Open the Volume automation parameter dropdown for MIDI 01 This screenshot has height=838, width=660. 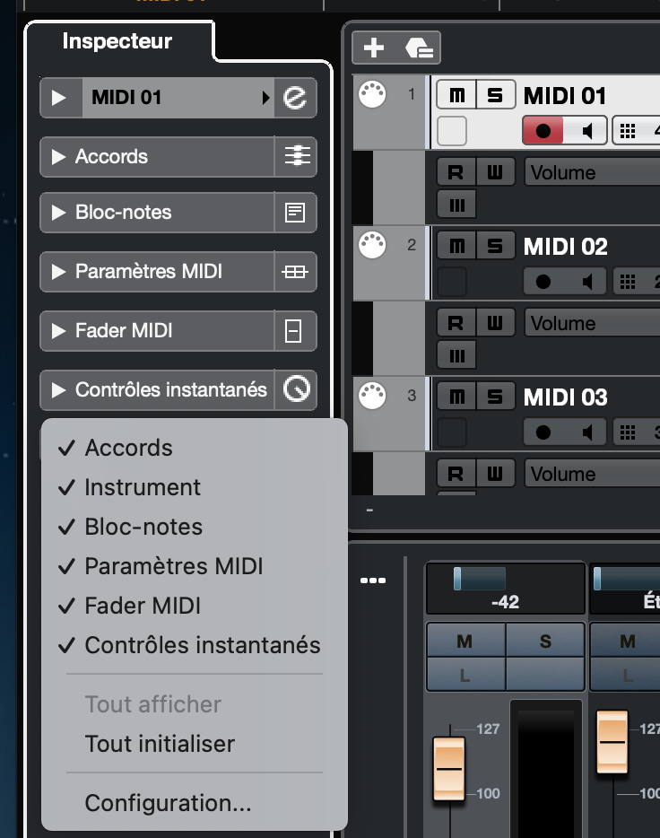pos(592,172)
